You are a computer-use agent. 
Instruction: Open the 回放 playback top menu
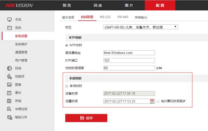(x=97, y=5)
